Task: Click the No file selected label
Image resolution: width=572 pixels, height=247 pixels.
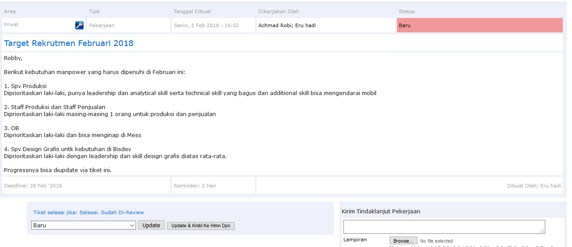Action: (x=437, y=241)
